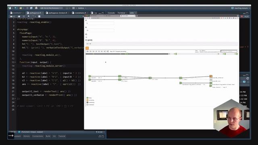Switch to pythagoras-broken.R tab

[58, 13]
